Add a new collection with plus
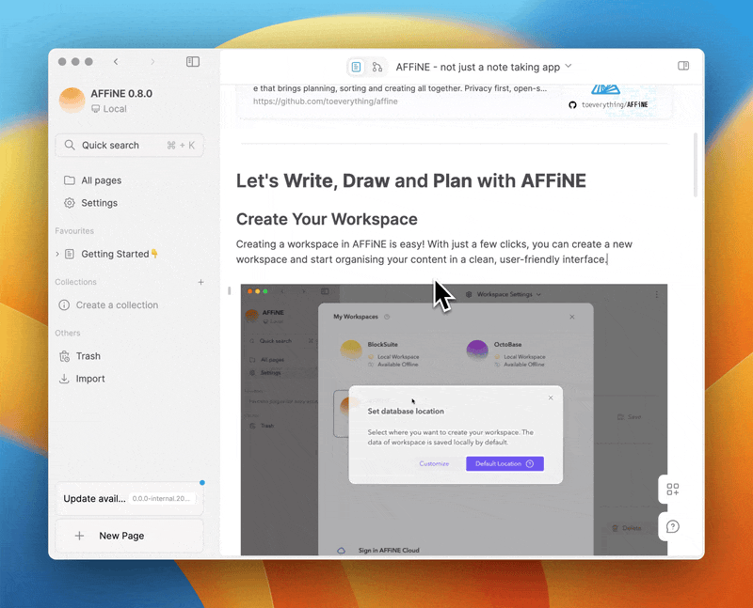This screenshot has width=753, height=608. click(x=200, y=282)
